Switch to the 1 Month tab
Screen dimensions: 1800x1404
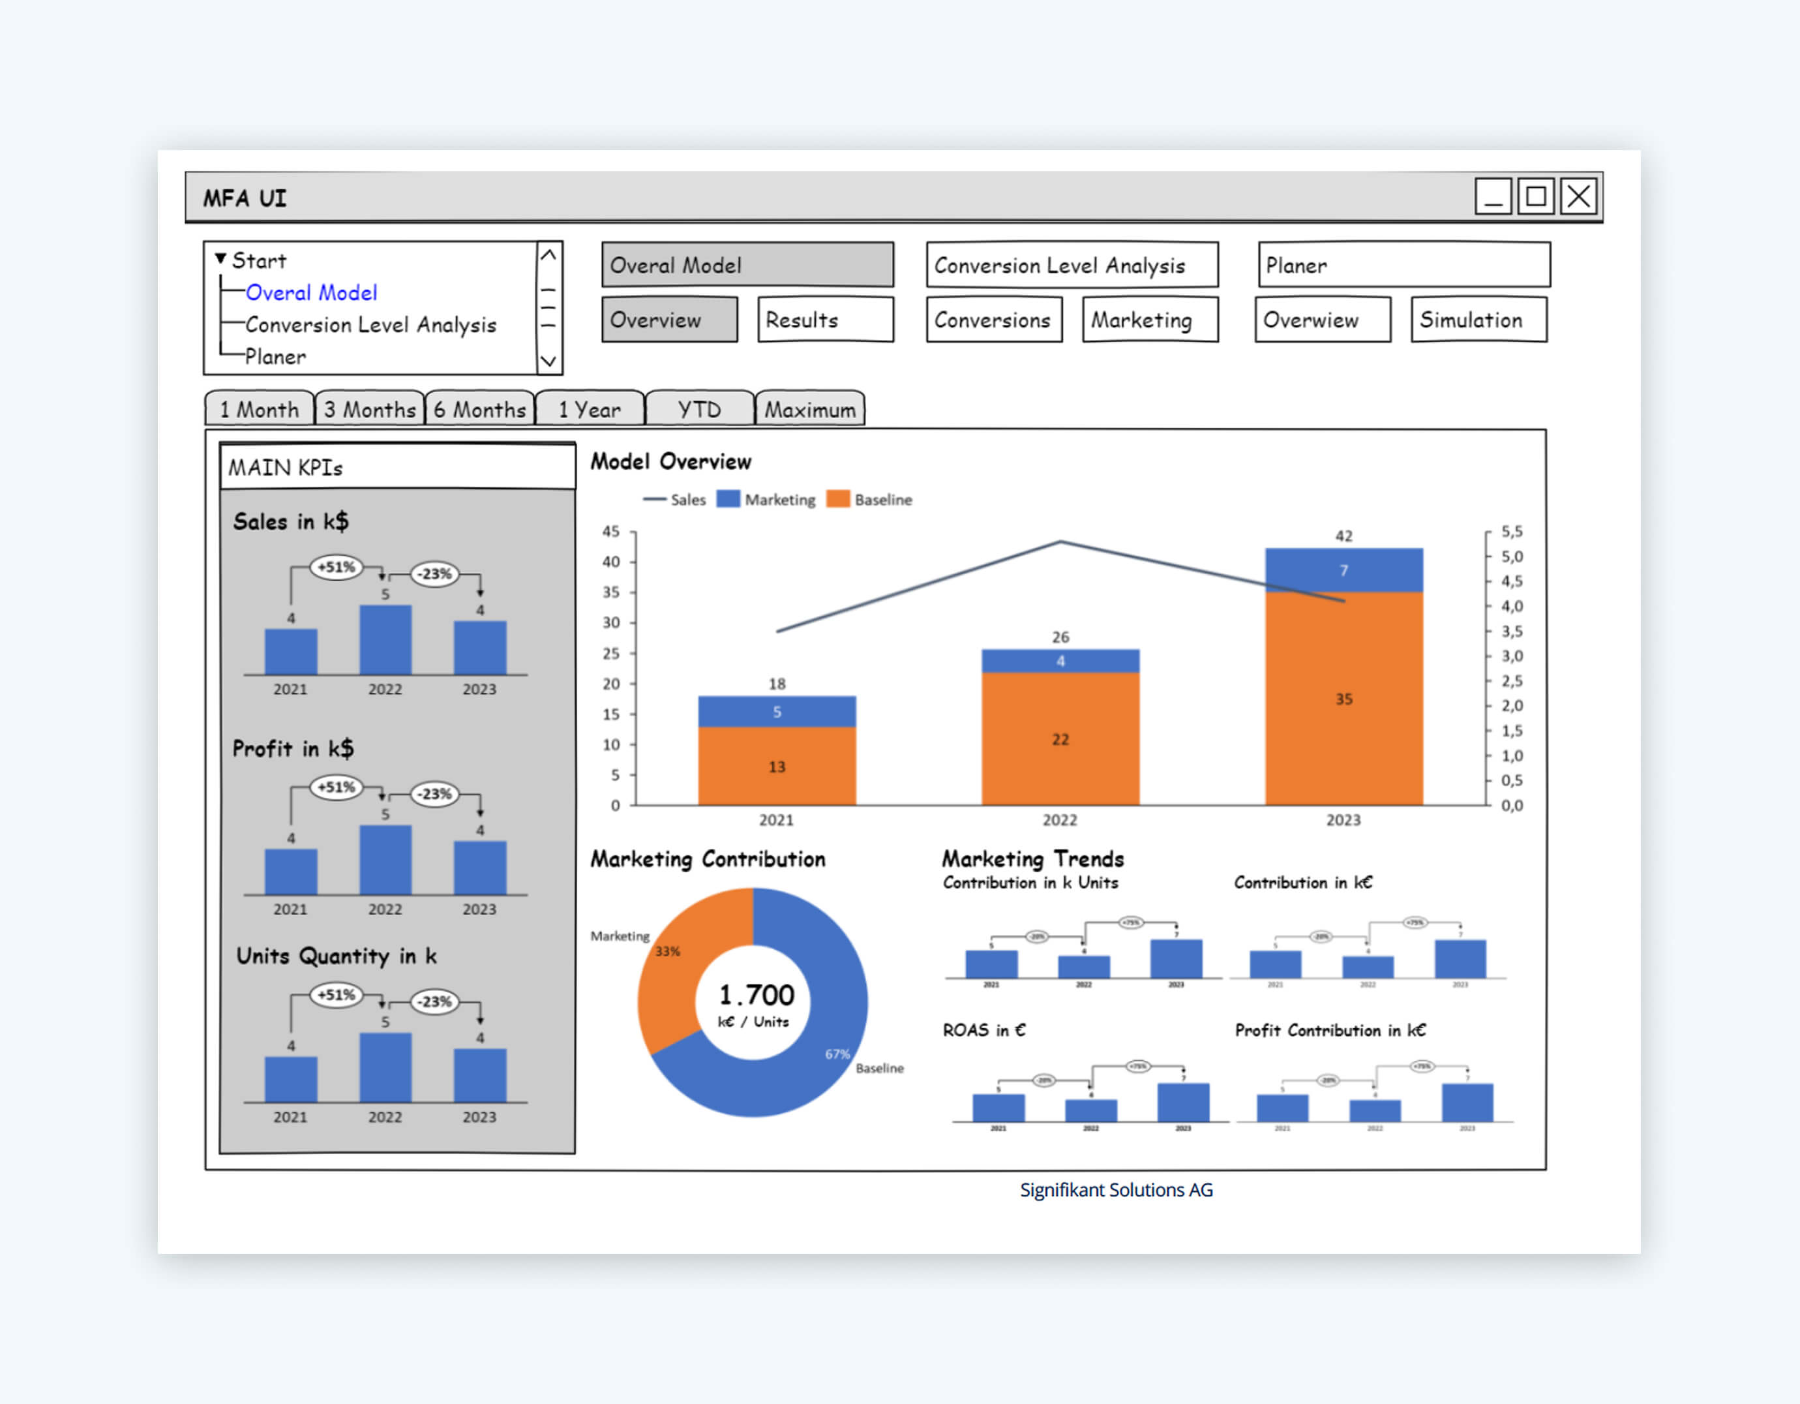coord(259,410)
